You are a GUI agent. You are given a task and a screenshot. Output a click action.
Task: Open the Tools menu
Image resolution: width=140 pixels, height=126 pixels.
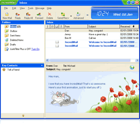(30, 8)
